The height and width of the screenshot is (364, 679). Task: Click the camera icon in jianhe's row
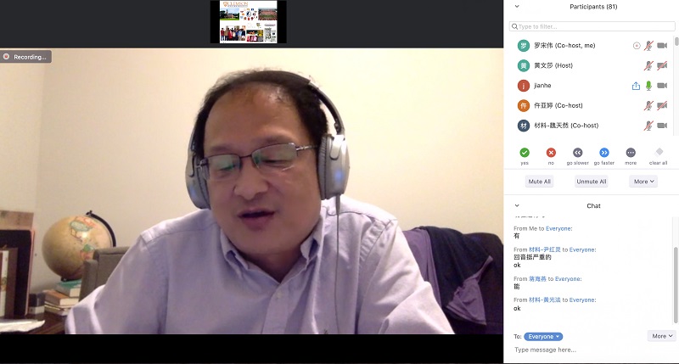[662, 86]
